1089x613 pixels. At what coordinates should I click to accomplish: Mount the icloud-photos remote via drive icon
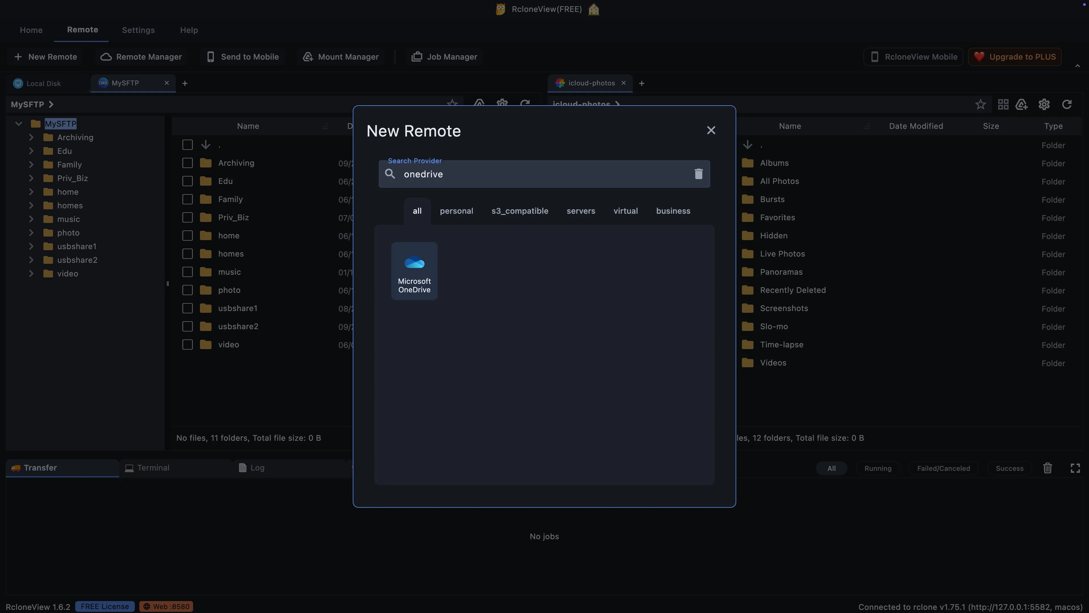1022,104
